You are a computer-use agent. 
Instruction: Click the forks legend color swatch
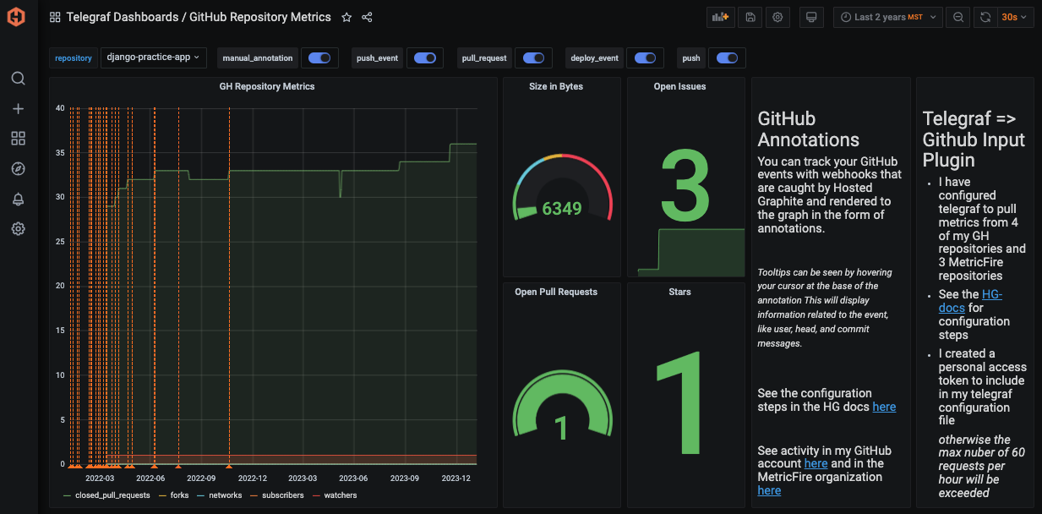coord(163,495)
